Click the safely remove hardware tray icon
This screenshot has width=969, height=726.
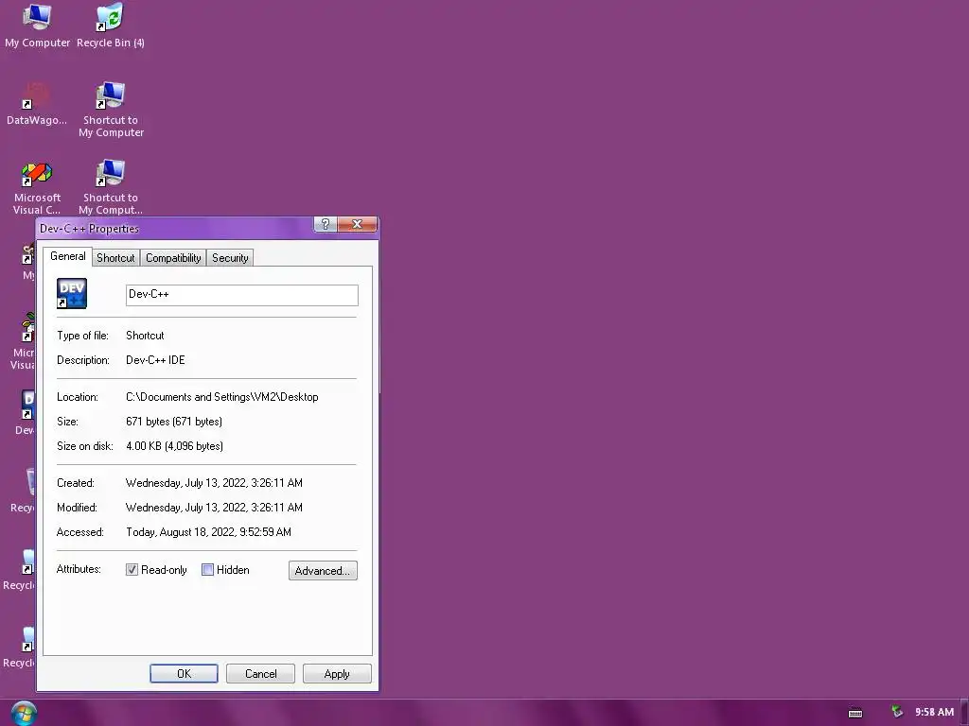point(897,712)
